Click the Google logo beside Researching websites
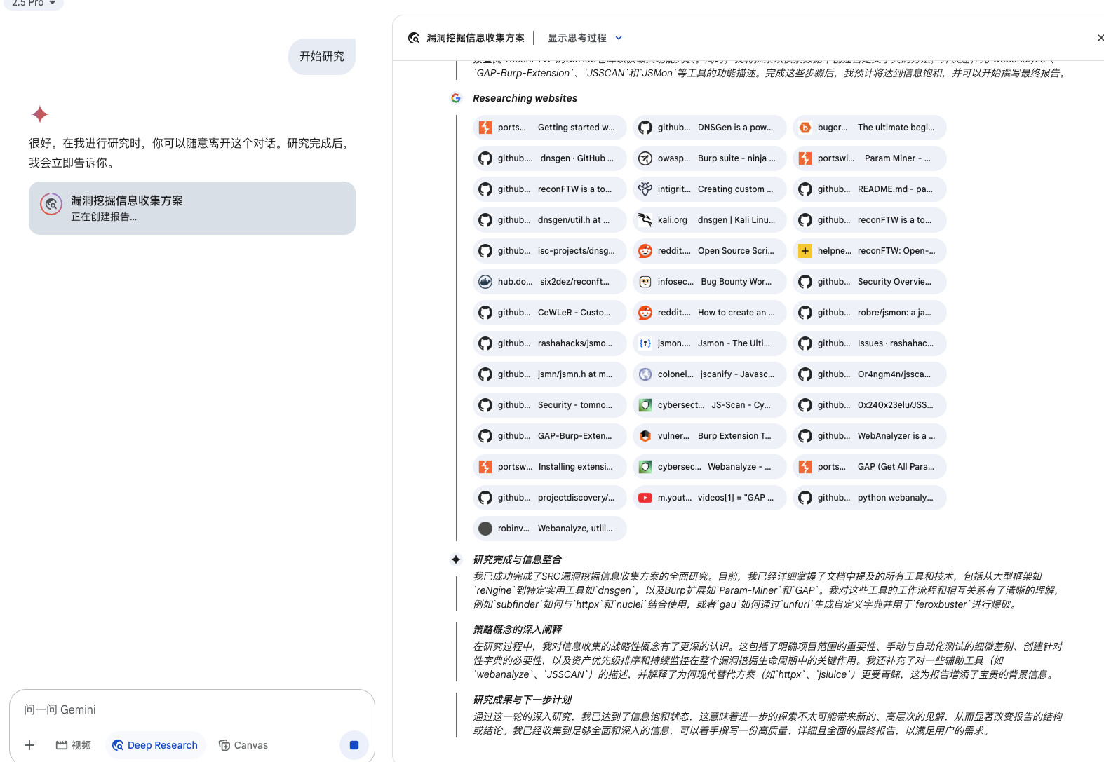The width and height of the screenshot is (1104, 762). tap(456, 98)
